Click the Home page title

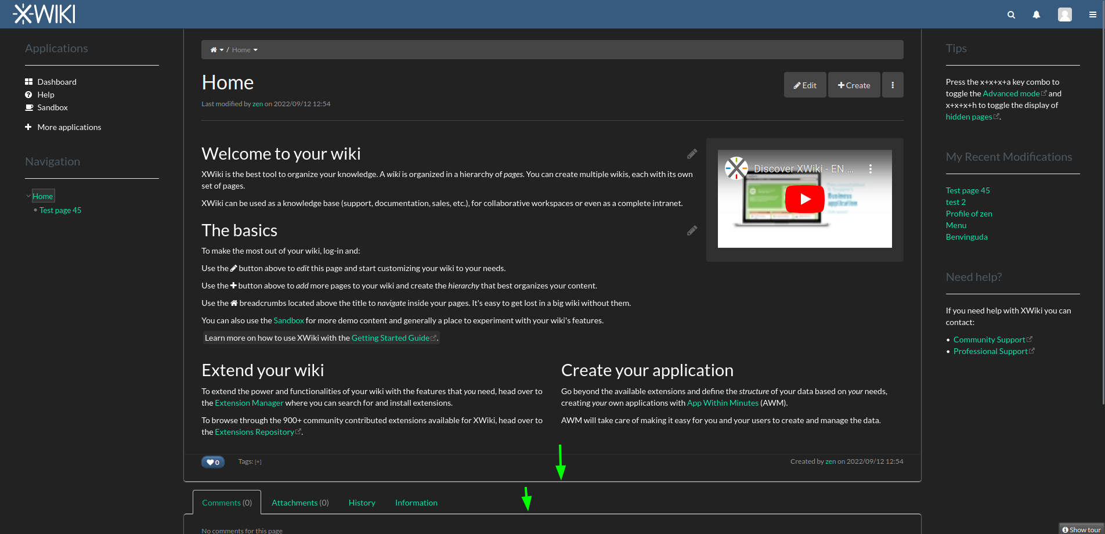[x=228, y=82]
